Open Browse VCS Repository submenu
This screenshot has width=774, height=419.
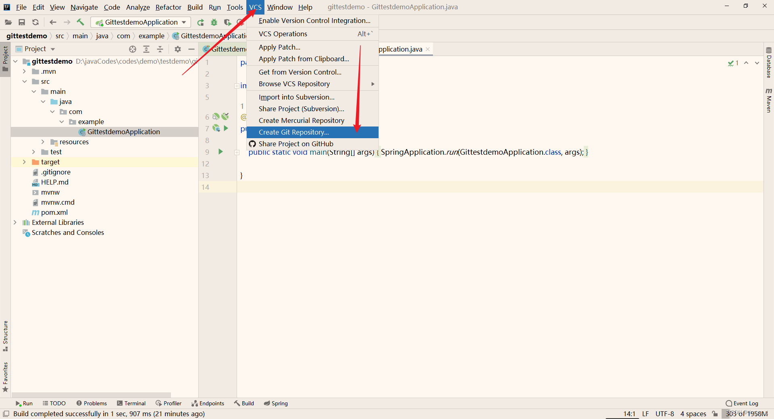tap(312, 84)
